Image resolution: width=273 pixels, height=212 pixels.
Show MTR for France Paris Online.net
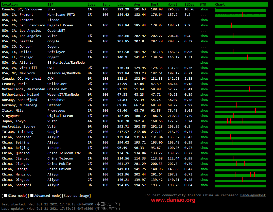tap(204, 84)
